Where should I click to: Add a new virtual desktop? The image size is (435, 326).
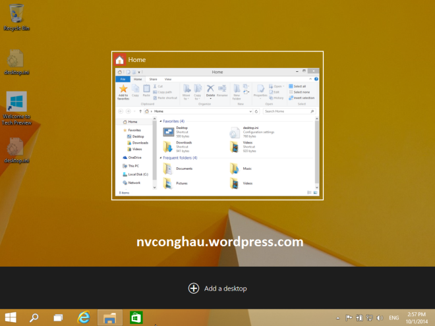tap(217, 288)
